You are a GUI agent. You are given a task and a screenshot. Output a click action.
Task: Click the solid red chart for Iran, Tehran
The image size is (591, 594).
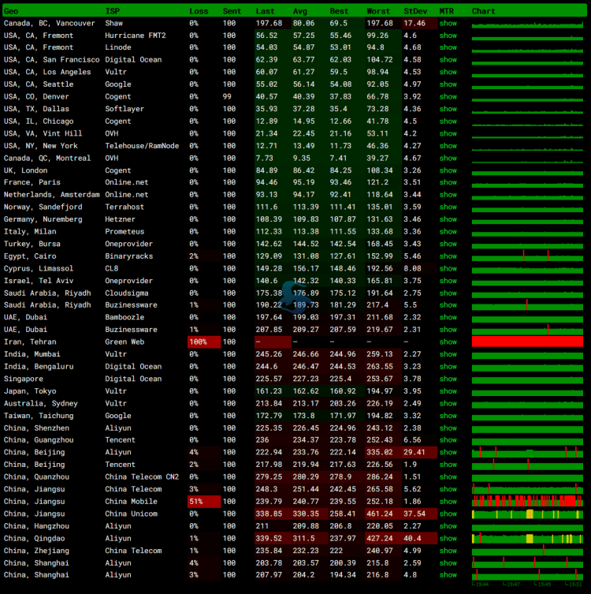pyautogui.click(x=528, y=342)
